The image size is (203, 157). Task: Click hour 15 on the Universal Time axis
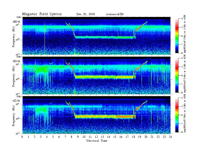(115, 137)
